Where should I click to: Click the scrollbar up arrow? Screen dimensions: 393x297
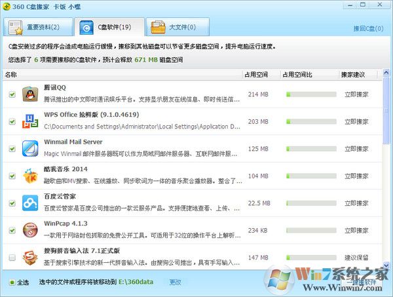tap(386, 73)
